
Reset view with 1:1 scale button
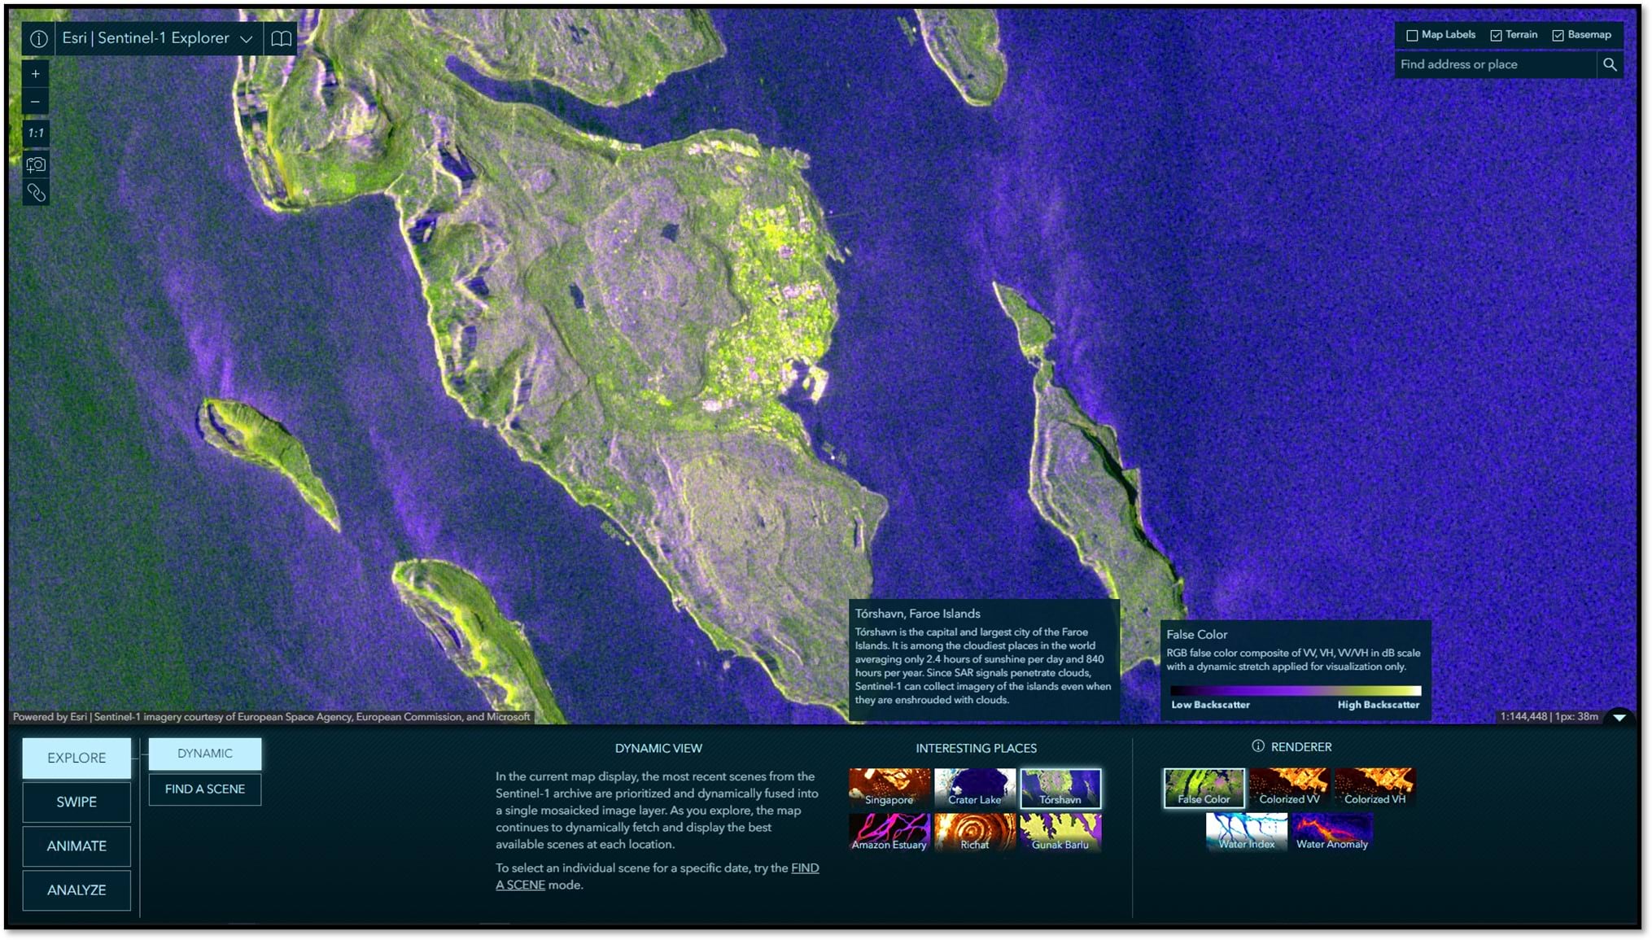(x=35, y=133)
